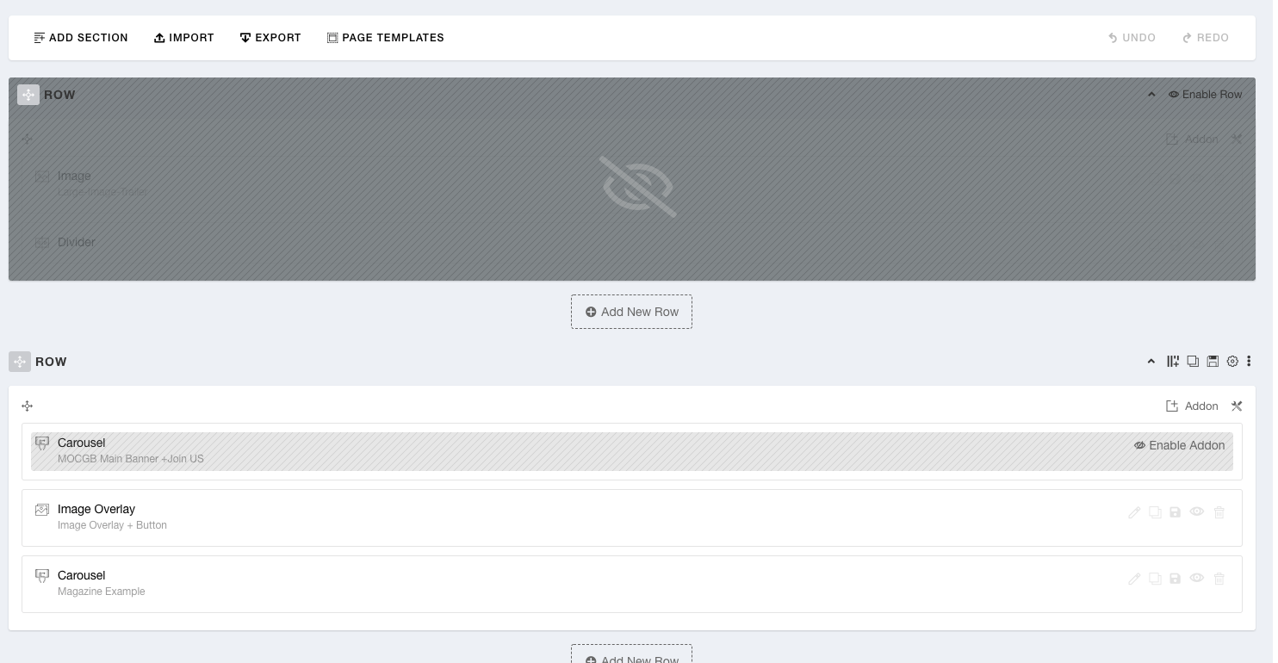Add an Addon to the second row column

tap(1192, 406)
